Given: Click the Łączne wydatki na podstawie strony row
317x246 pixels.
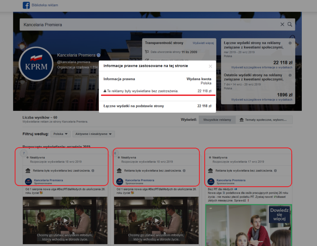Looking at the screenshot, I should click(x=157, y=106).
